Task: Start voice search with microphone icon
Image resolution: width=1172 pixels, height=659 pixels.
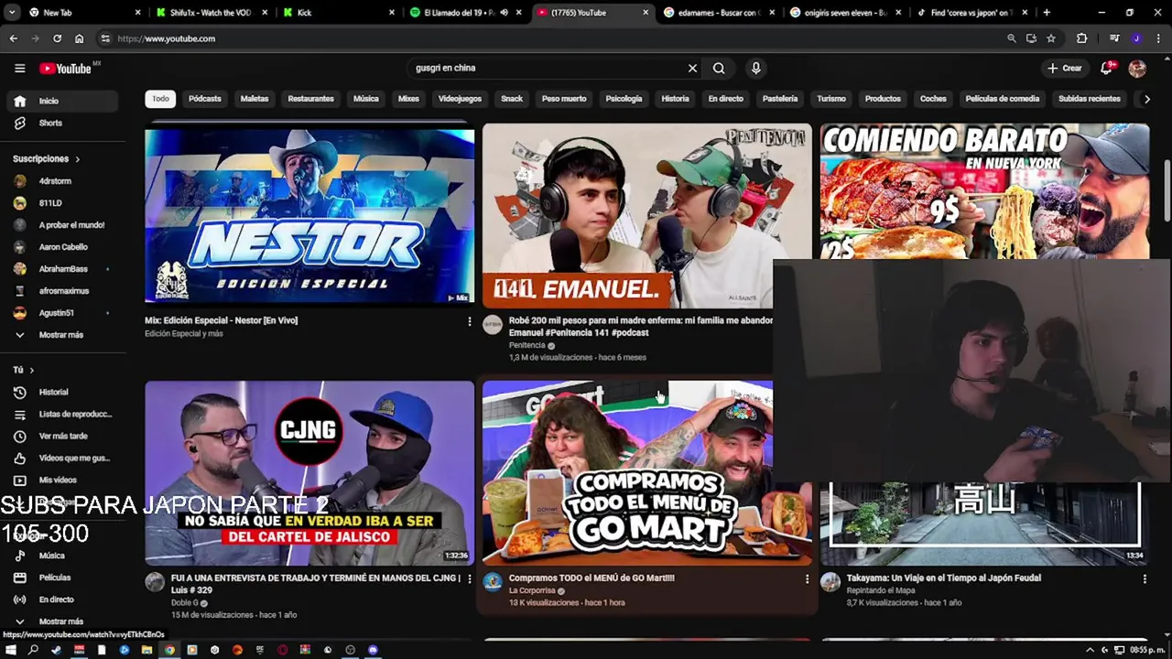Action: point(755,68)
